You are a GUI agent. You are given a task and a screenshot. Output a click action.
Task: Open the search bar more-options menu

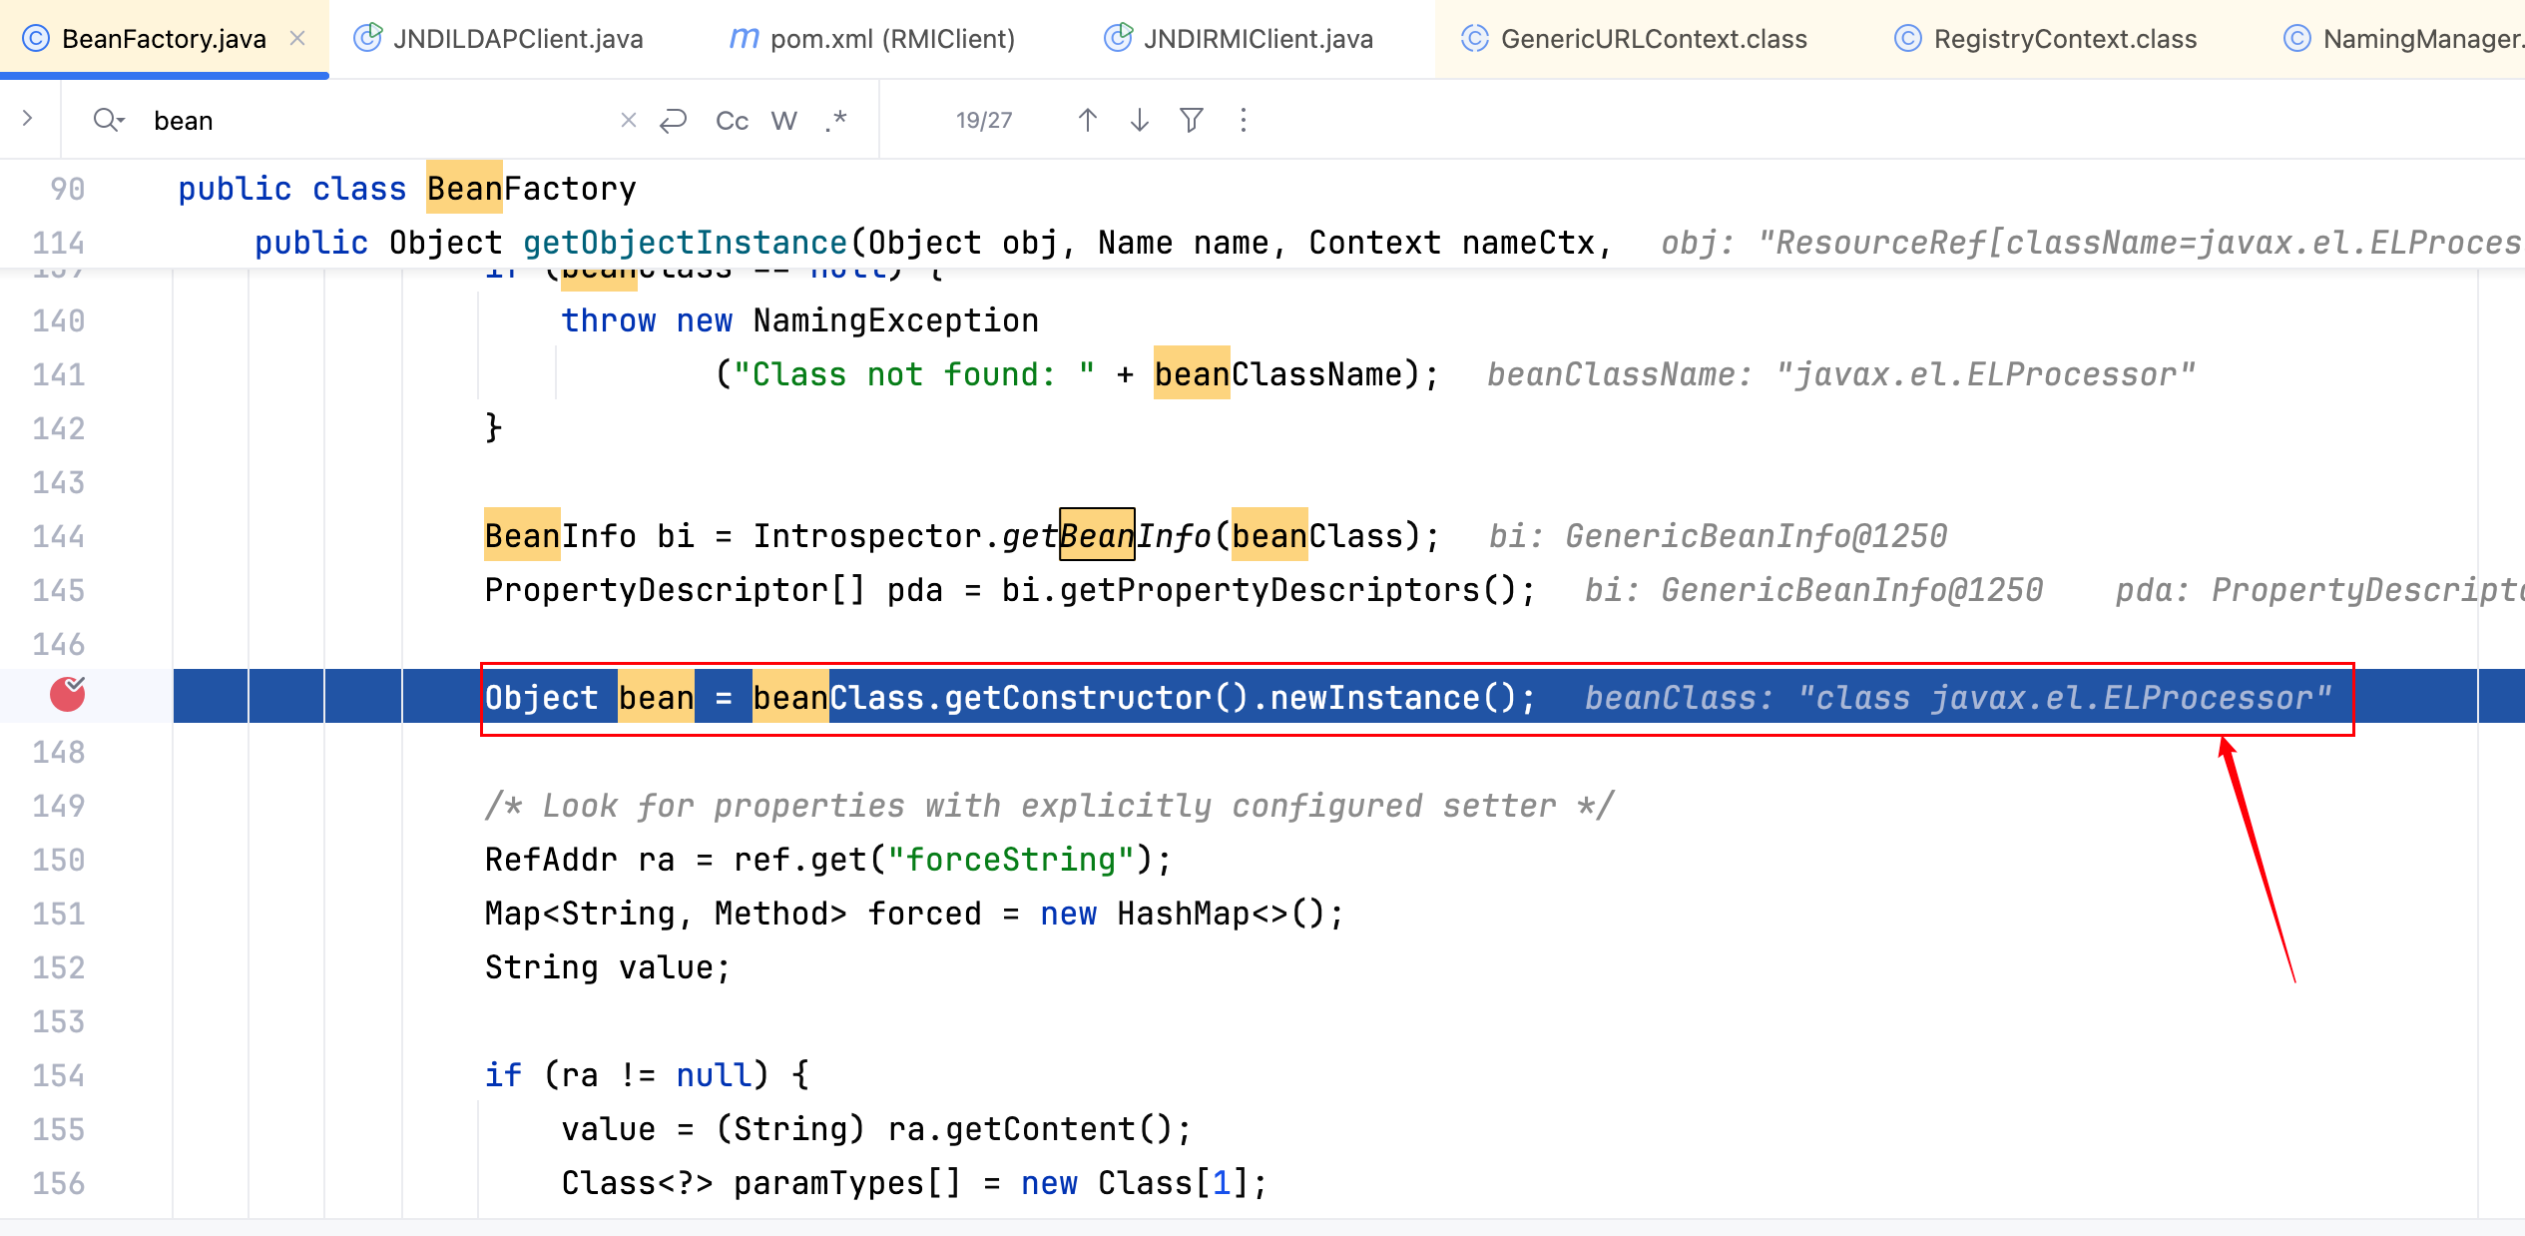[1243, 121]
